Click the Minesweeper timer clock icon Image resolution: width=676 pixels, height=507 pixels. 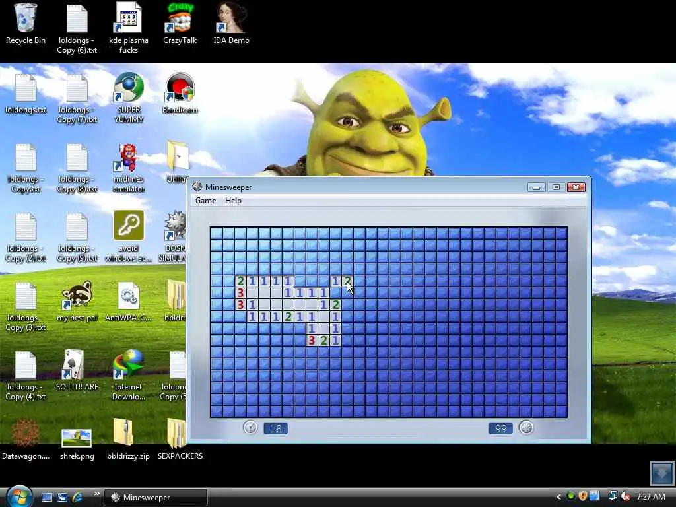click(250, 428)
